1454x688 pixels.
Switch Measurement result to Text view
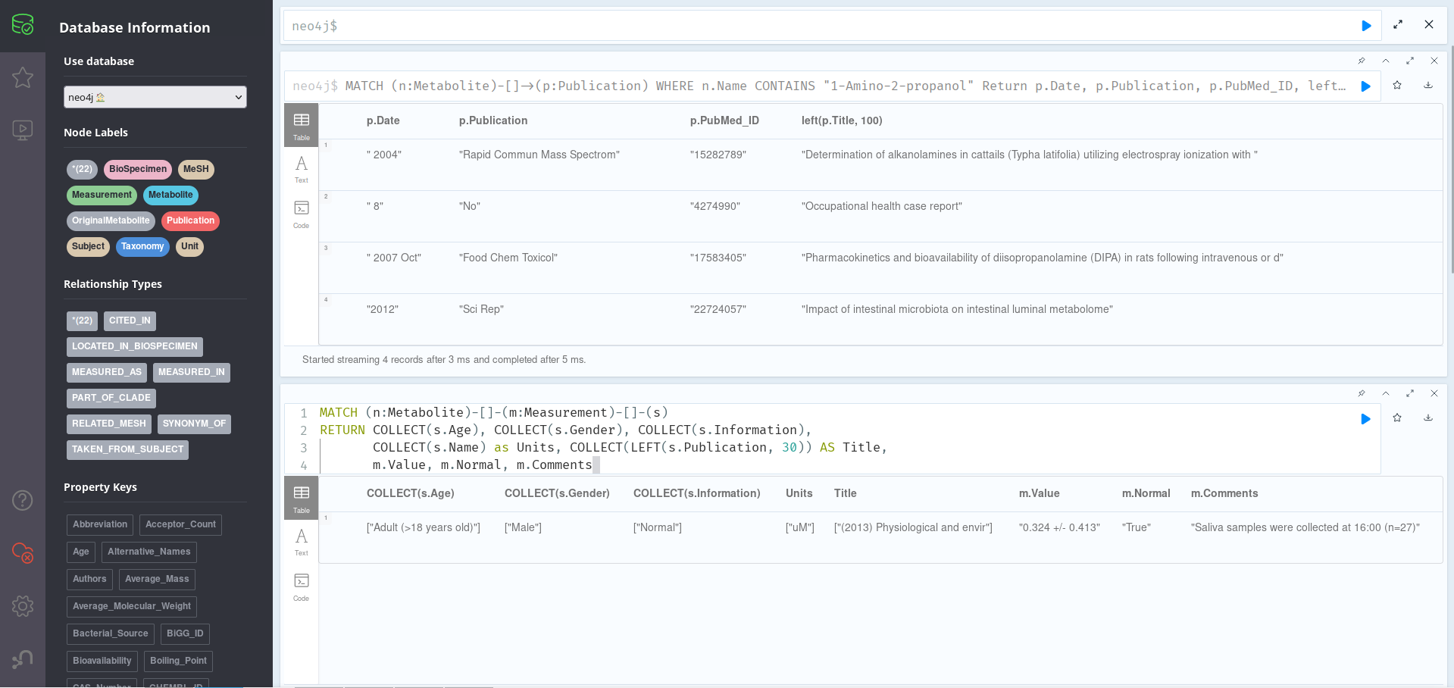[x=302, y=542]
